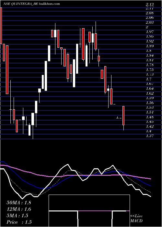Screen dimensions: 162x227
Task: Click the 1.56 price axis label
Action: [x=150, y=103]
